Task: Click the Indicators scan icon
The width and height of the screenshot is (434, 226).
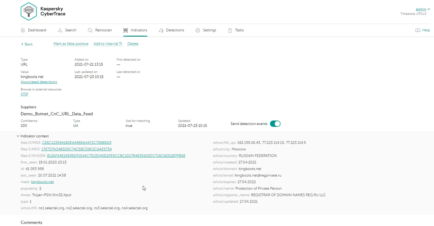Action: click(x=125, y=30)
